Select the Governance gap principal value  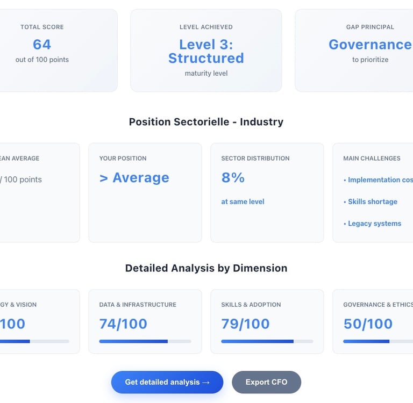coord(370,44)
